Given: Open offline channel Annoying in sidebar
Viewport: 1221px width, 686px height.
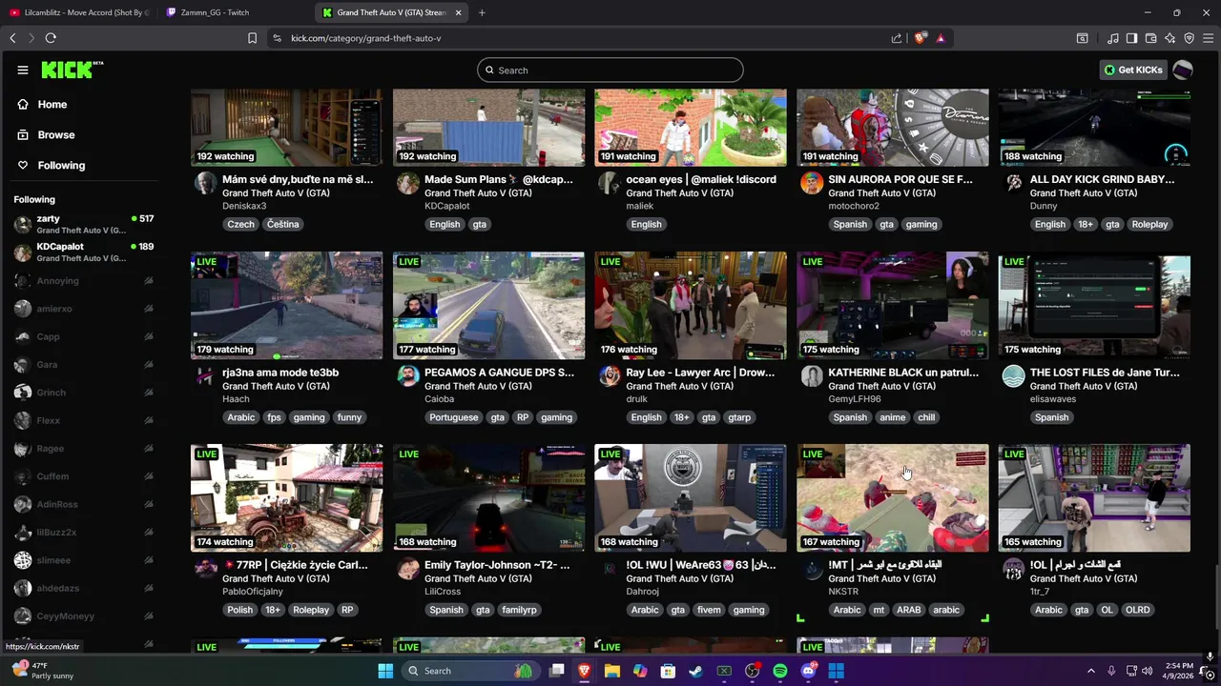Looking at the screenshot, I should click(x=84, y=281).
